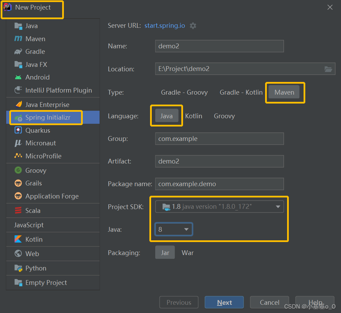
Task: Click the Java FX folder icon
Action: click(18, 64)
